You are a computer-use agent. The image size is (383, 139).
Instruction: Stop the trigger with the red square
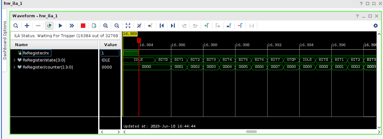pyautogui.click(x=83, y=26)
